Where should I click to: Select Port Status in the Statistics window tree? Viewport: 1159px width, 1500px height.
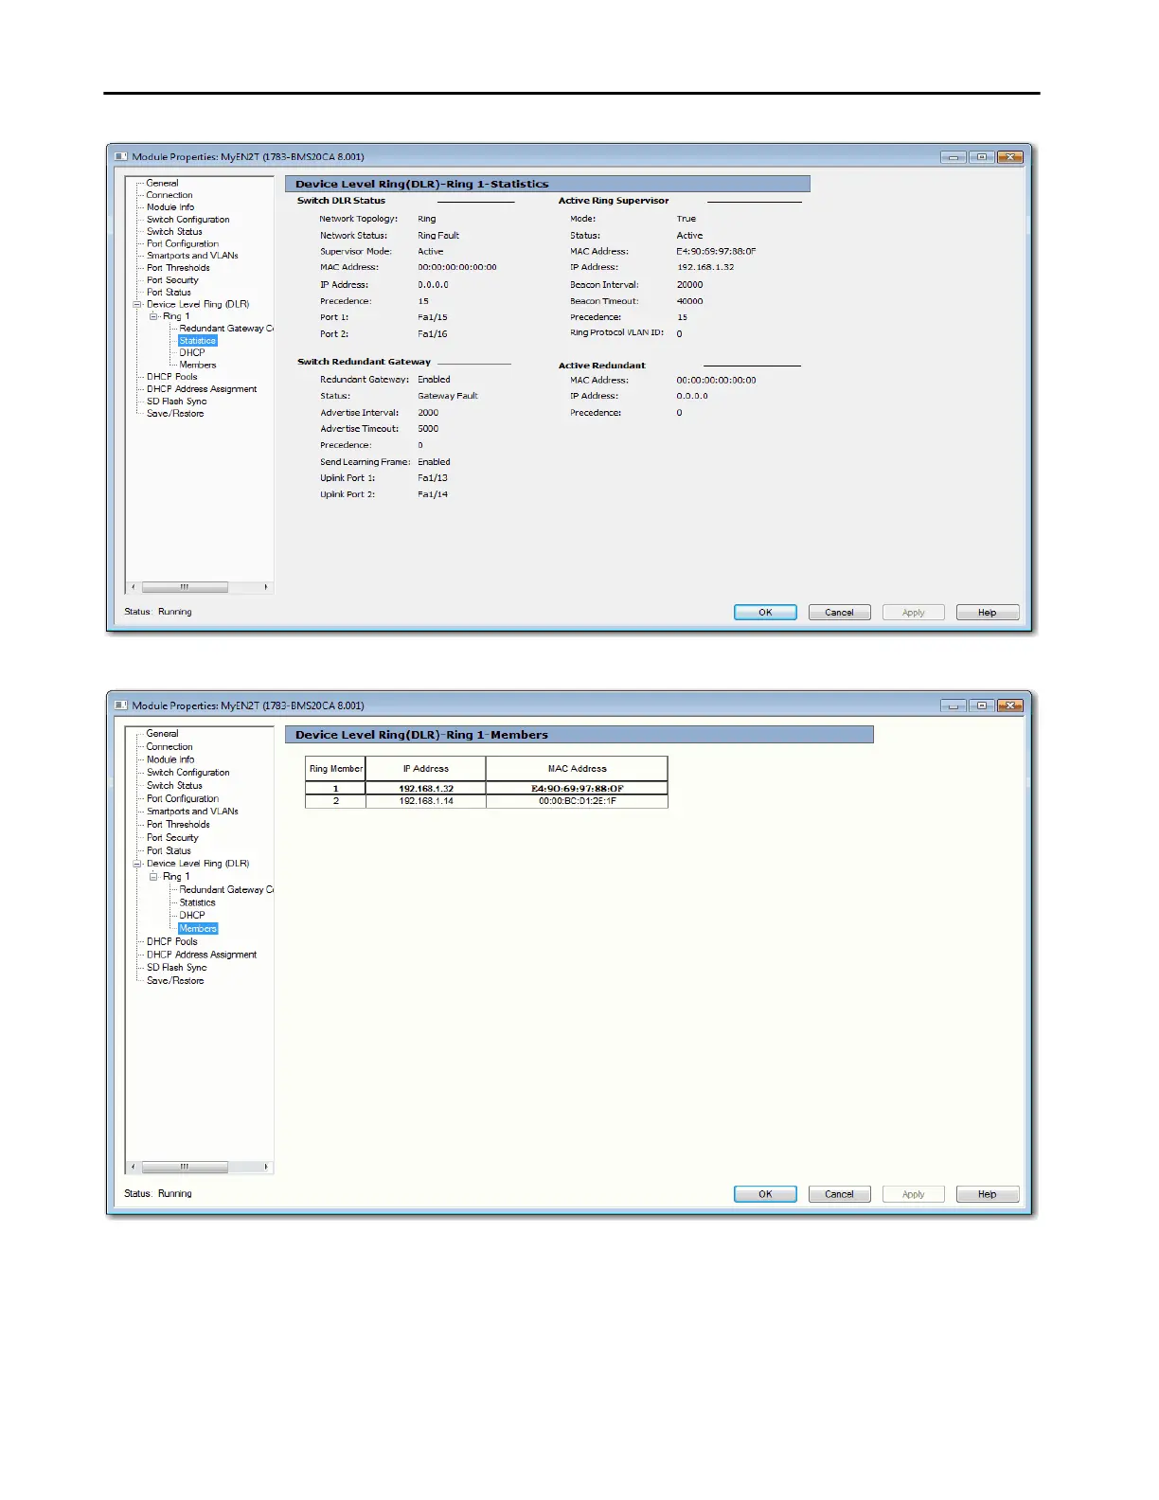pyautogui.click(x=169, y=293)
